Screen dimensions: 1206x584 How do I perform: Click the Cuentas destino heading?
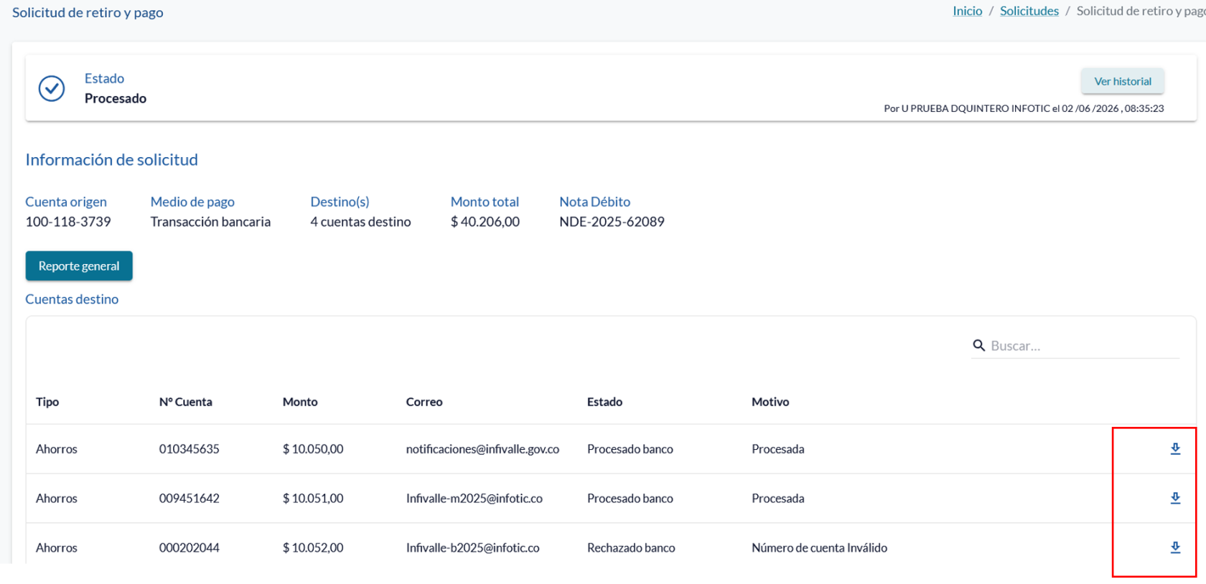(x=72, y=299)
